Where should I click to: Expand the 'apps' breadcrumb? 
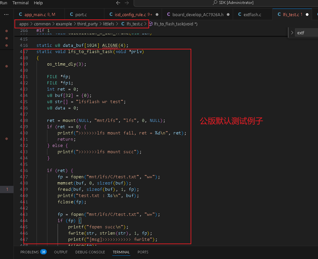pyautogui.click(x=24, y=24)
